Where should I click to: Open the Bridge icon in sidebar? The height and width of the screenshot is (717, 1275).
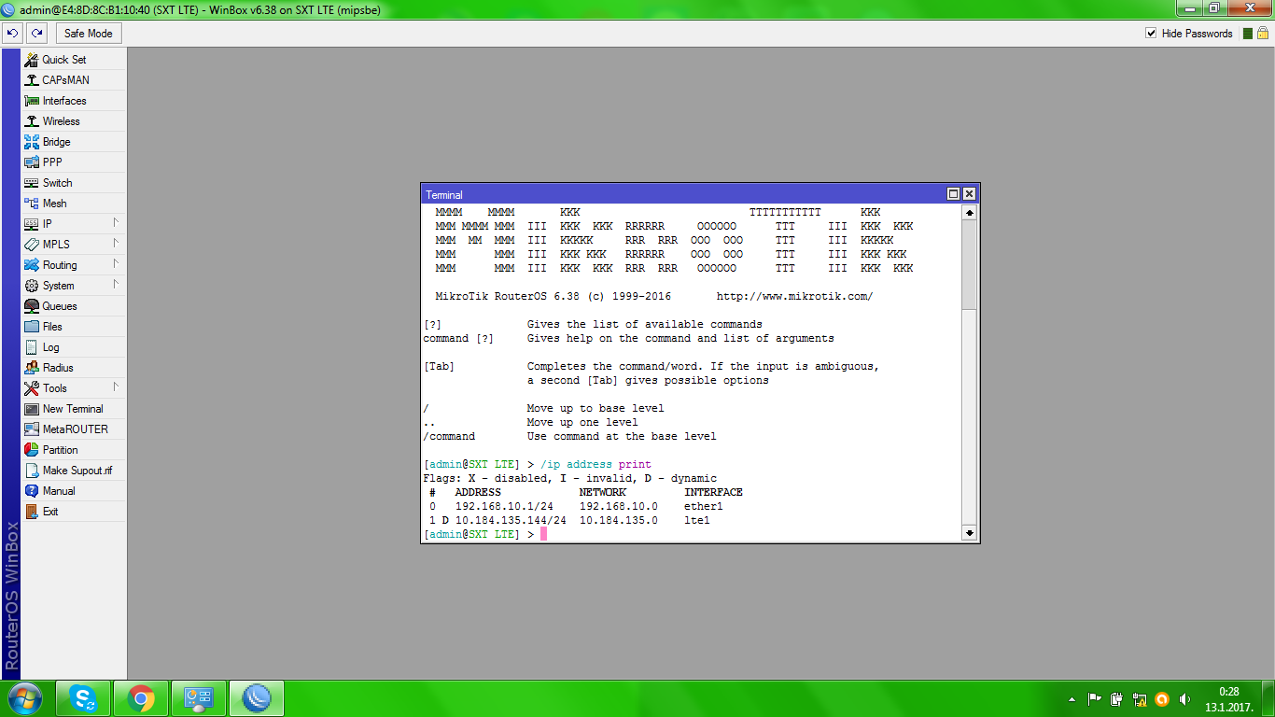pyautogui.click(x=32, y=142)
